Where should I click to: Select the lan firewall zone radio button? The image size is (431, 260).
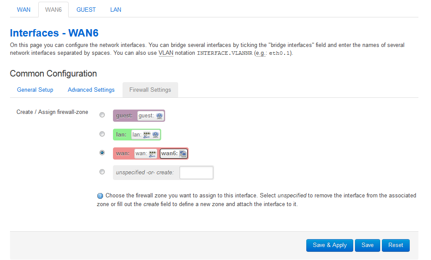tap(102, 134)
